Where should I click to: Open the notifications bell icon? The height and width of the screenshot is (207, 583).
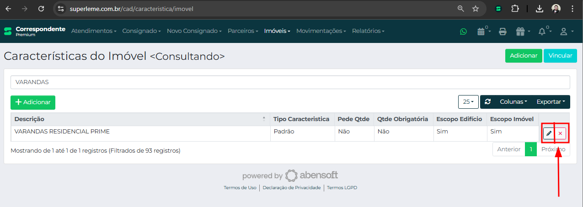(544, 31)
